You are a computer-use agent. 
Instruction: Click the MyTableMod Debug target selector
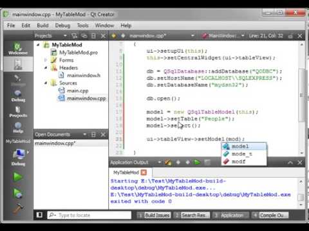coord(19,157)
